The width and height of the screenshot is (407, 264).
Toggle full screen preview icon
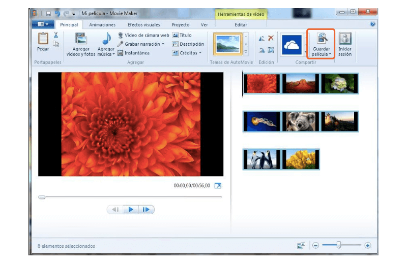pos(218,186)
